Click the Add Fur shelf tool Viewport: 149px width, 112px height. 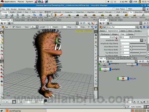pyautogui.click(x=55, y=16)
